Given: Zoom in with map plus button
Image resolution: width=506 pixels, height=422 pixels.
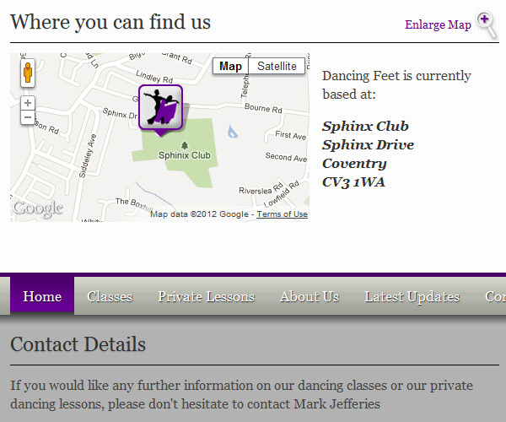Looking at the screenshot, I should pyautogui.click(x=28, y=104).
